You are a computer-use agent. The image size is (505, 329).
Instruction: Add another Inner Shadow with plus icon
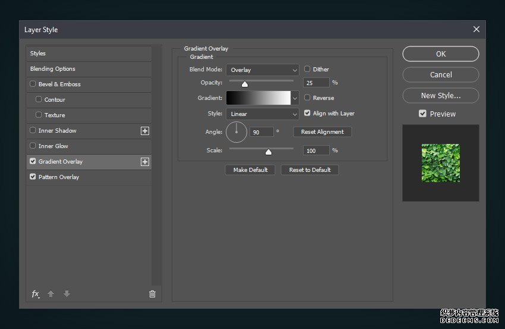(x=145, y=131)
